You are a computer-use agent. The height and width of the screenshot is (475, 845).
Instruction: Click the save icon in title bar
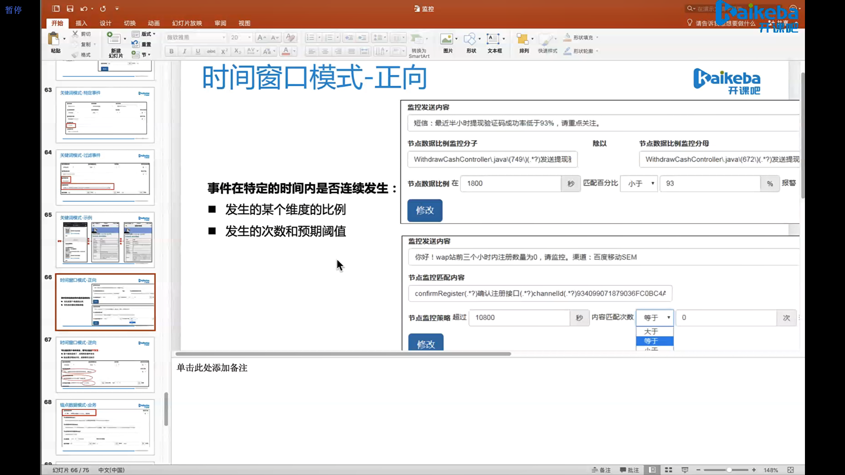point(70,8)
